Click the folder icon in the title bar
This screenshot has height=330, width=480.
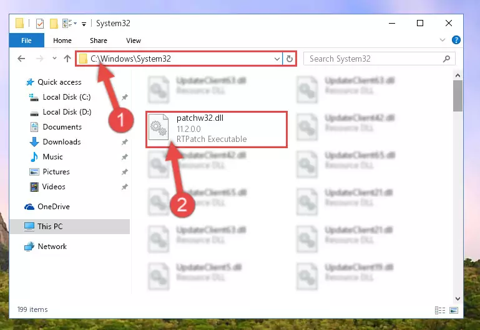tap(19, 23)
